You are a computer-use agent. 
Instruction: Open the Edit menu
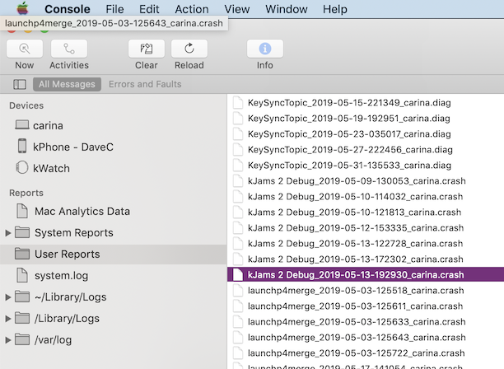[149, 9]
